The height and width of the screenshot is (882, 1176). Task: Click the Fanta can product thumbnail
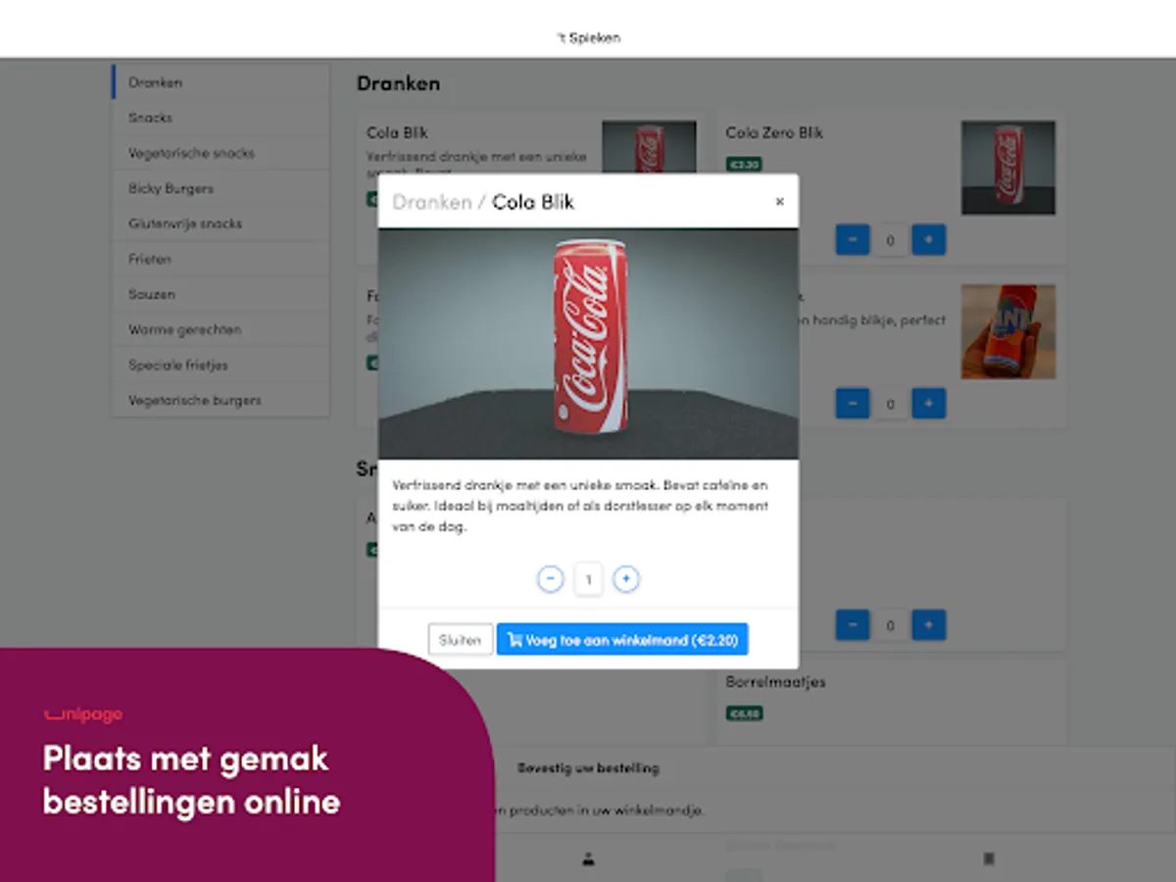pos(1008,332)
